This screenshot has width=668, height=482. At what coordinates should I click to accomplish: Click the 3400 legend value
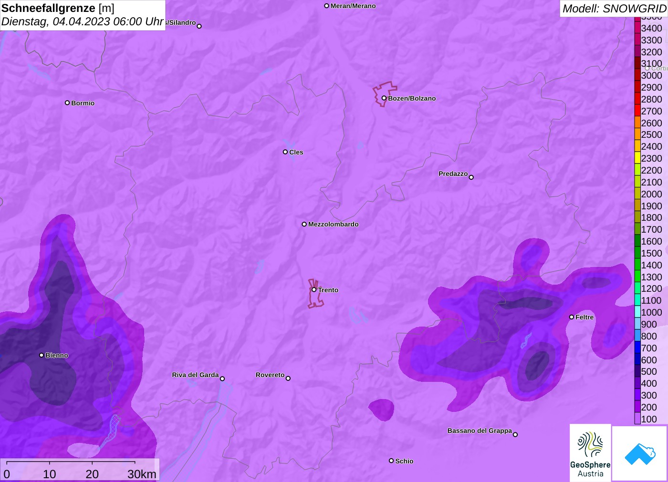pos(651,28)
